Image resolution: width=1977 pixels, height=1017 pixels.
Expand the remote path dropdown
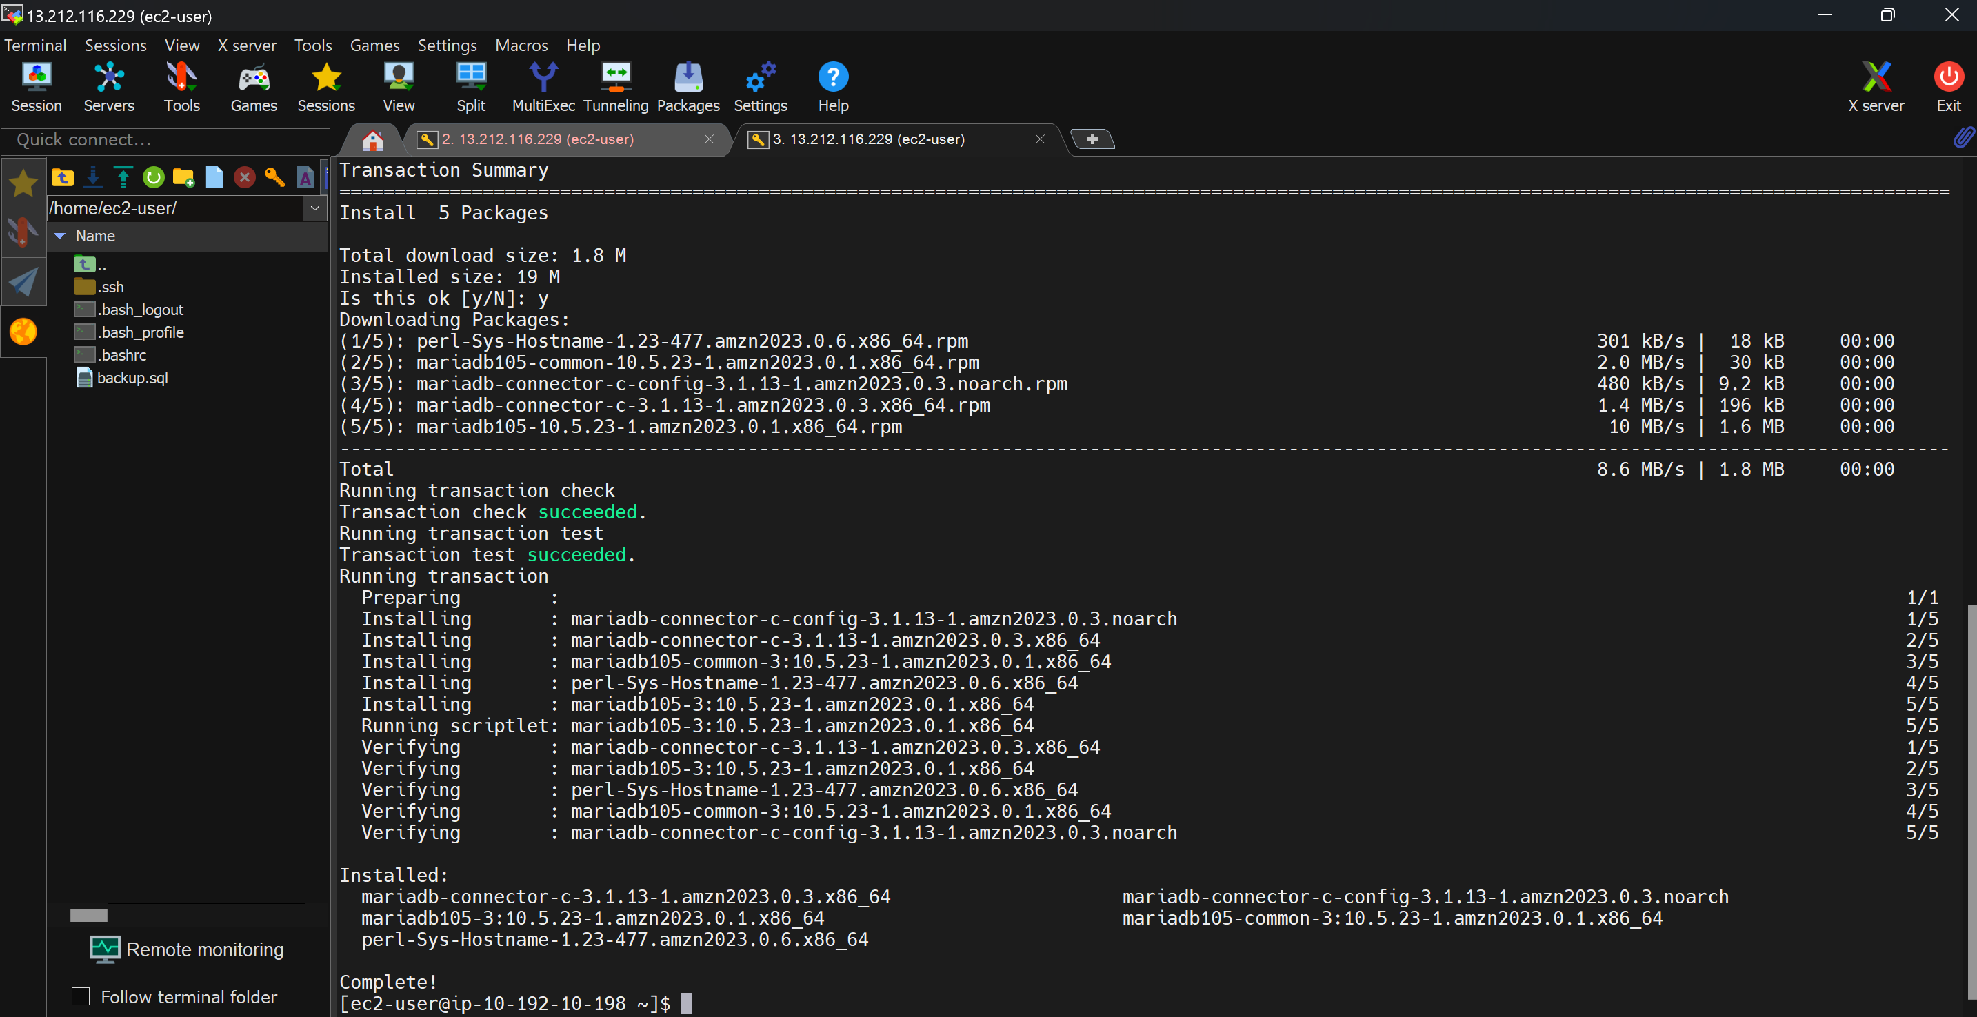(x=314, y=208)
